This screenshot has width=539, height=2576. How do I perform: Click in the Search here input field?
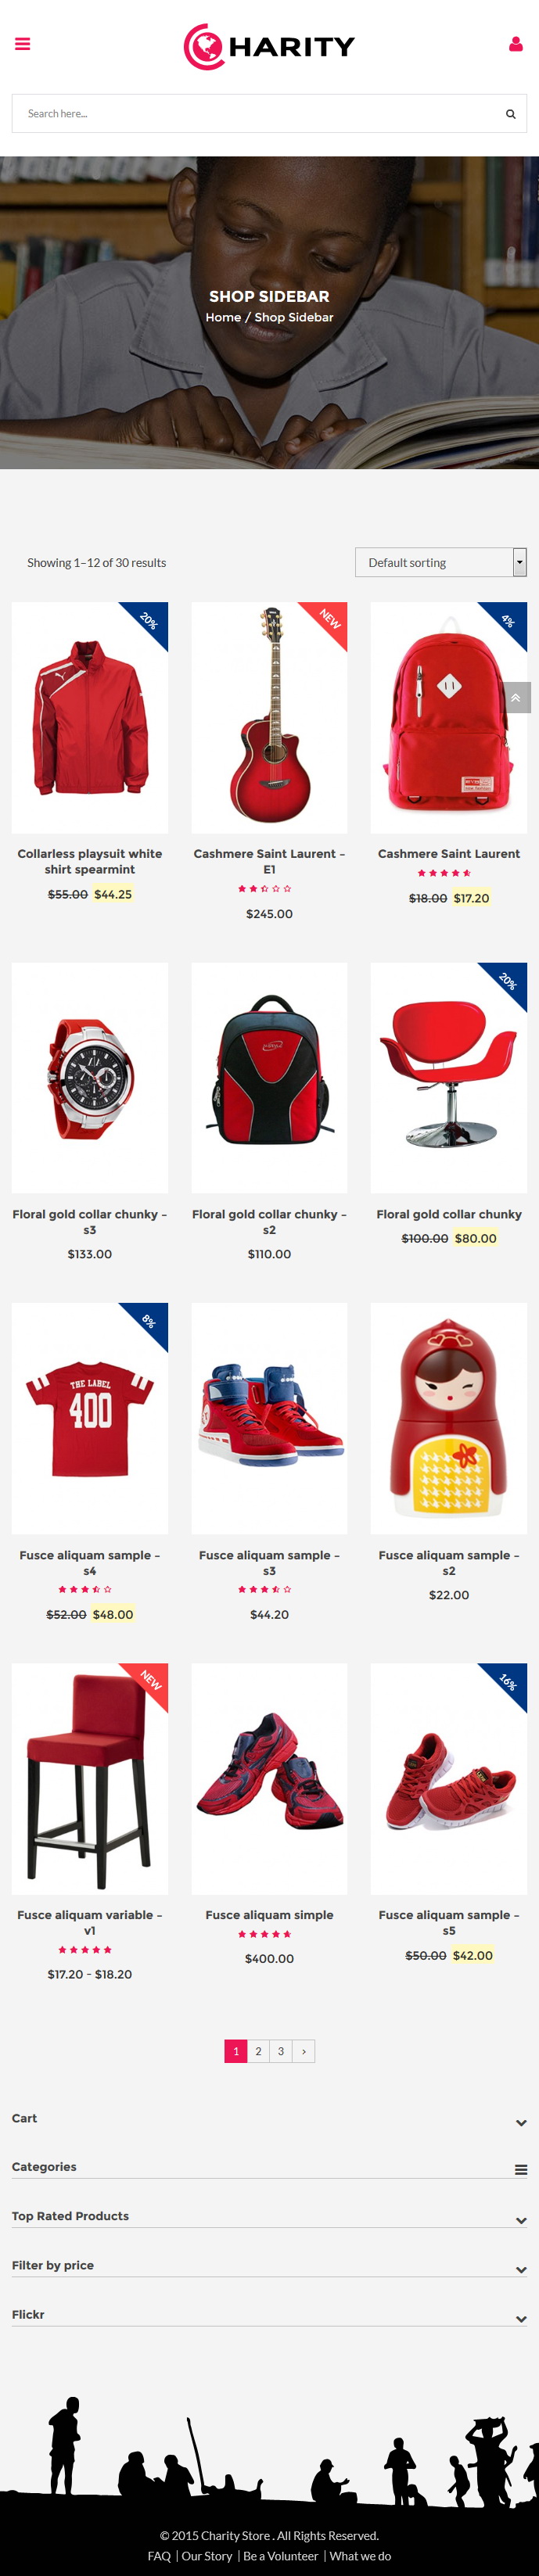coord(260,114)
